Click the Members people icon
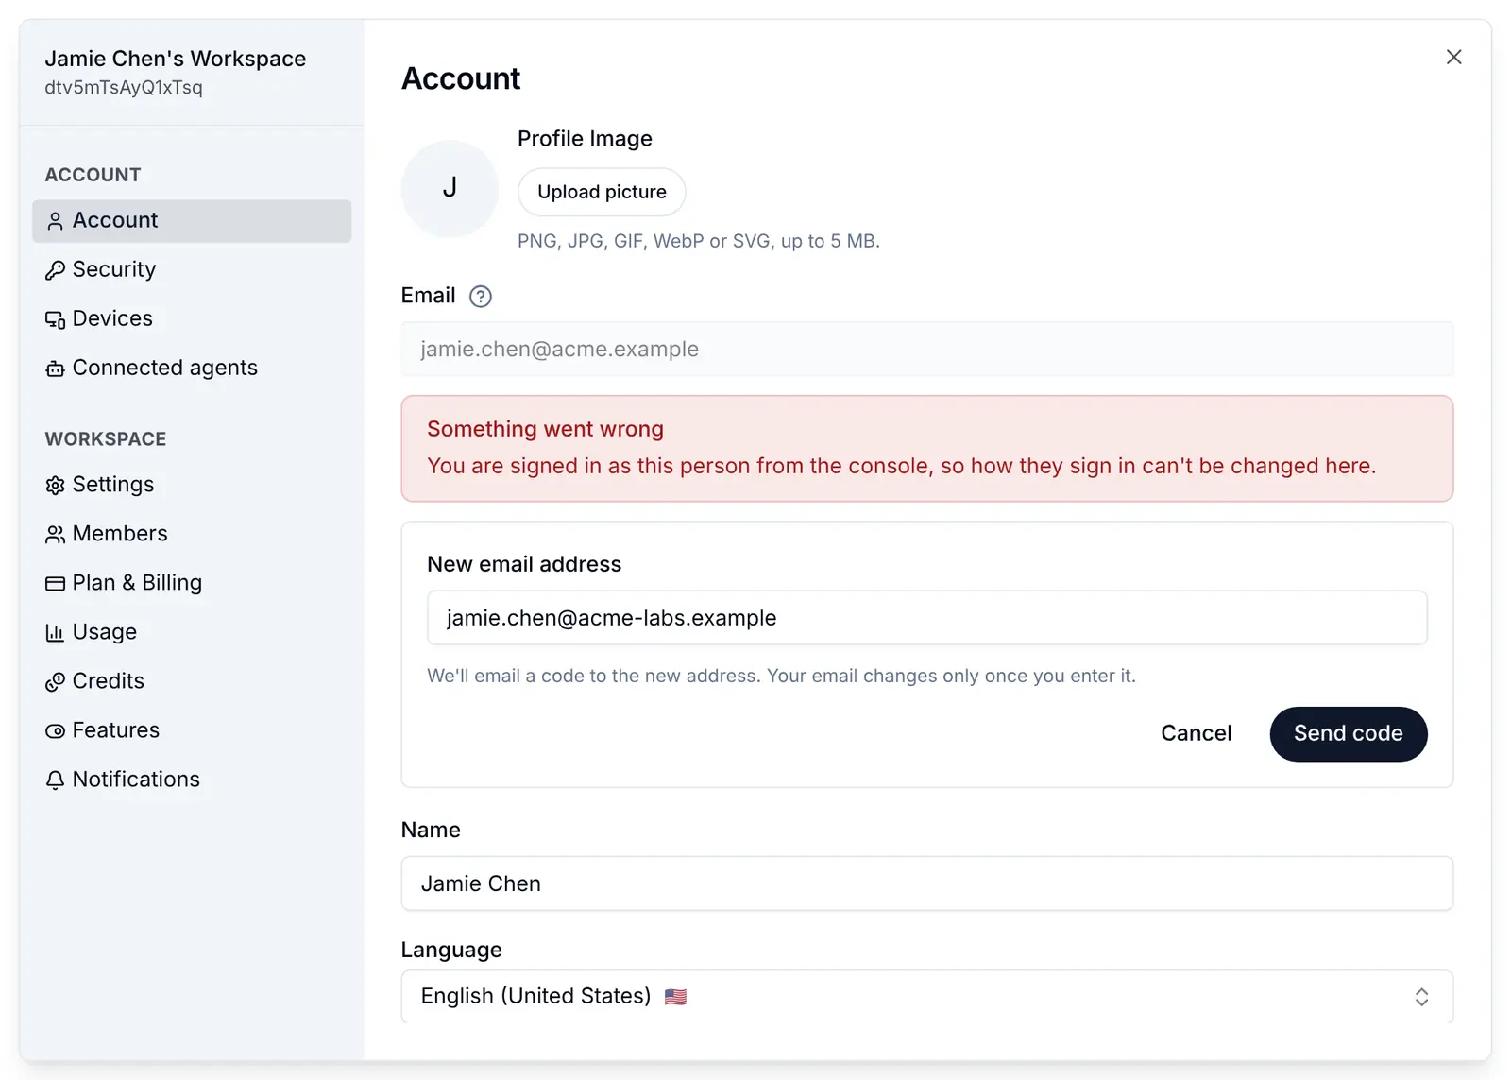Screen dimensions: 1511x1080 [55, 535]
